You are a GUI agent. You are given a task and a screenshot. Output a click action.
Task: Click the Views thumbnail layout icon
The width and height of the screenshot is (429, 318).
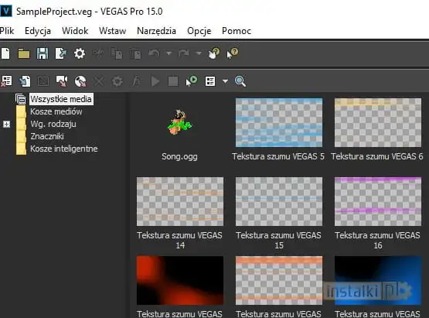point(210,81)
